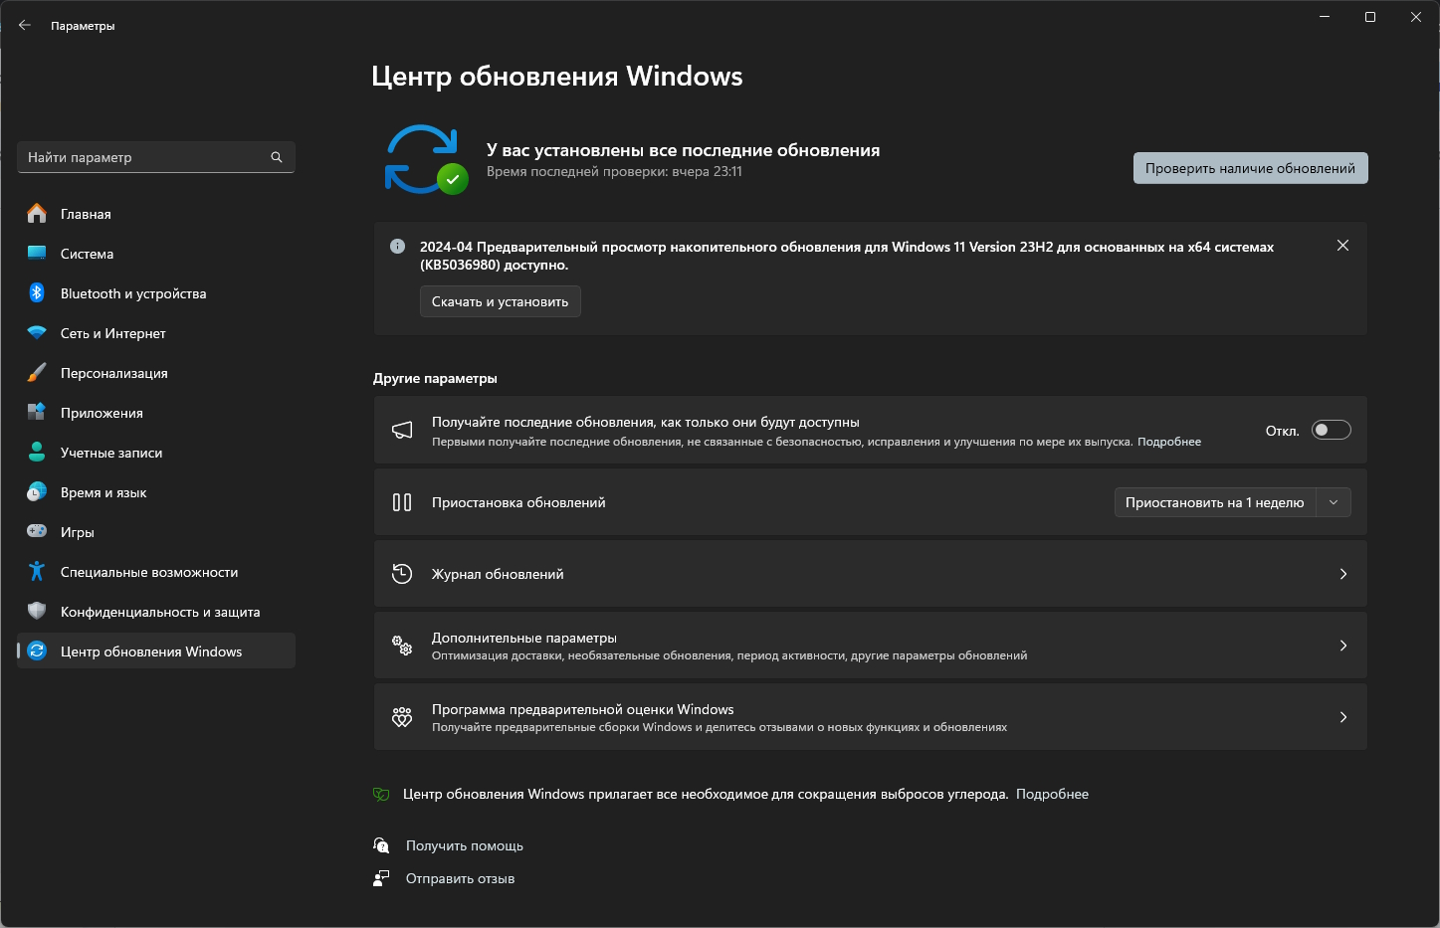Expand Дополнительные параметры with its chevron

(1343, 646)
